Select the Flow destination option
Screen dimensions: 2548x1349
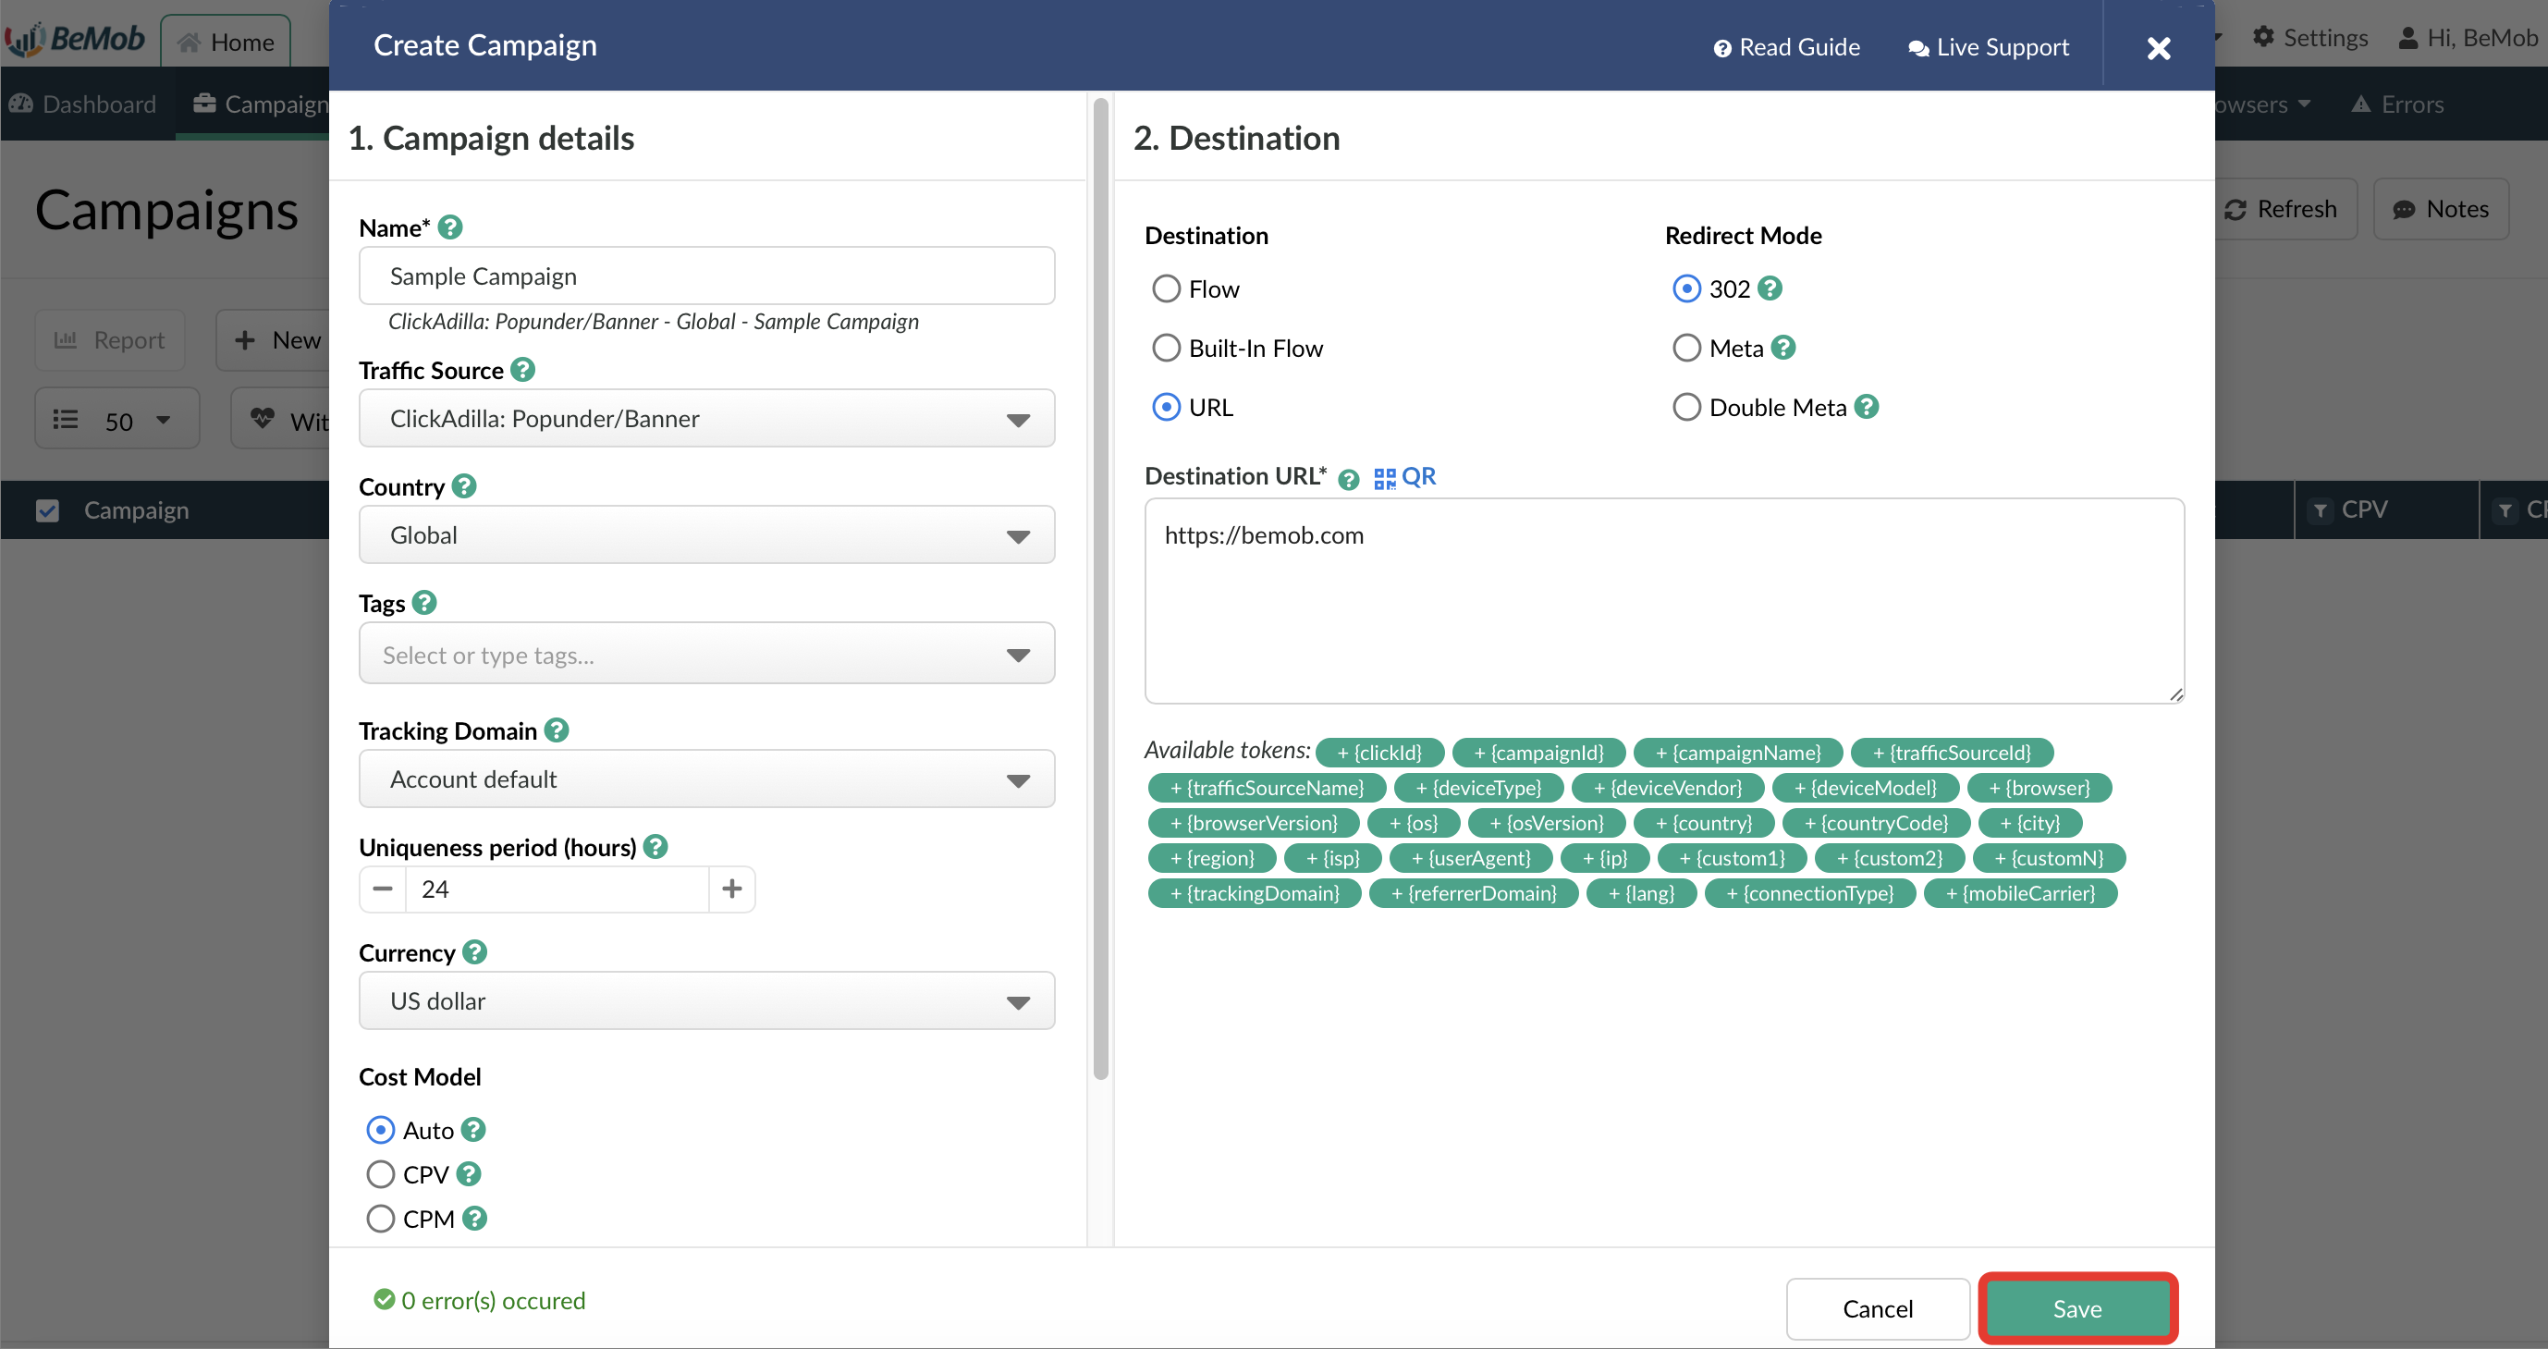(x=1167, y=288)
